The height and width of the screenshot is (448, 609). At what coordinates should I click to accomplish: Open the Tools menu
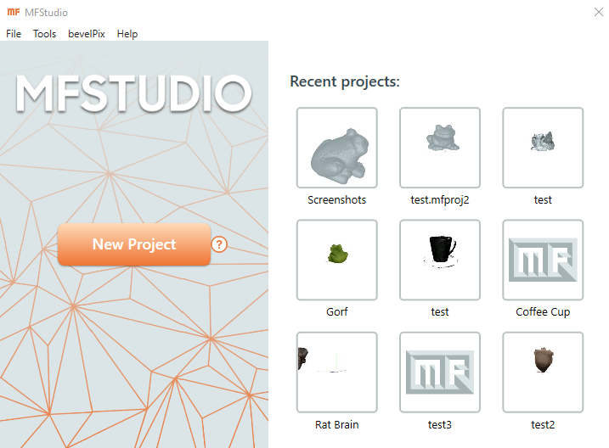pos(44,34)
